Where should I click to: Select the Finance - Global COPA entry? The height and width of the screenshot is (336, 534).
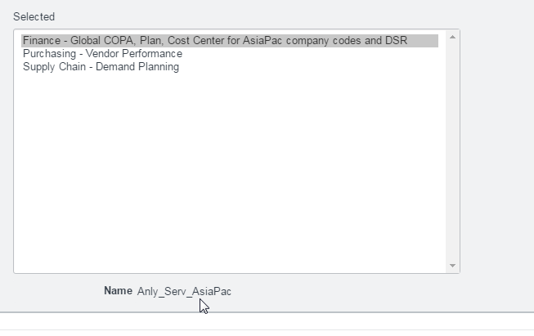click(230, 41)
